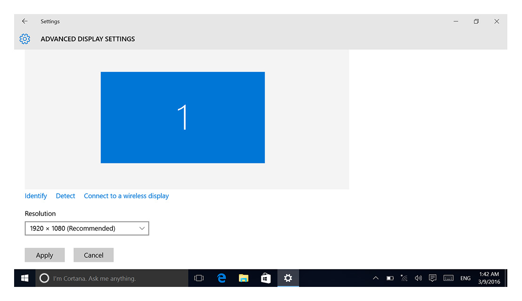This screenshot has height=301, width=522.
Task: Expand the Resolution dropdown
Action: click(87, 229)
